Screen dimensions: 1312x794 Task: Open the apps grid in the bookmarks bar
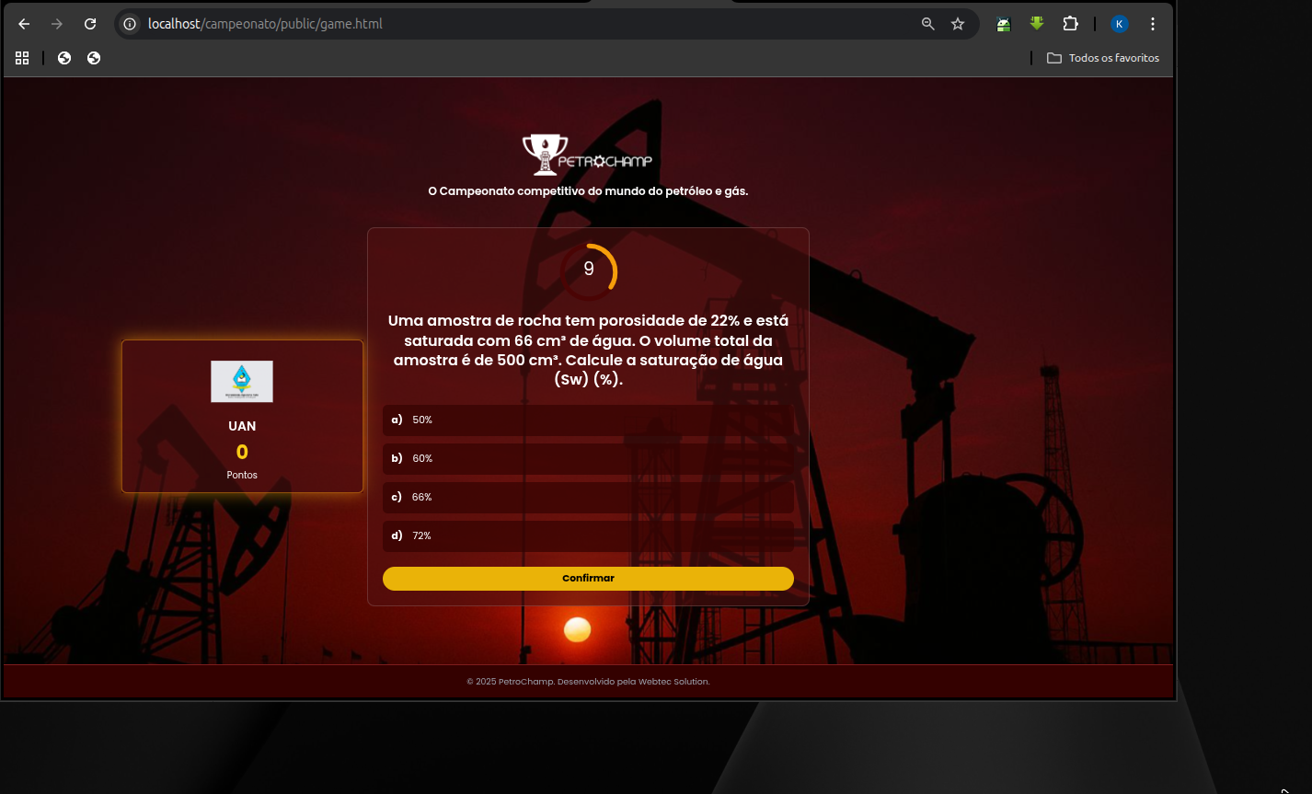pyautogui.click(x=22, y=58)
